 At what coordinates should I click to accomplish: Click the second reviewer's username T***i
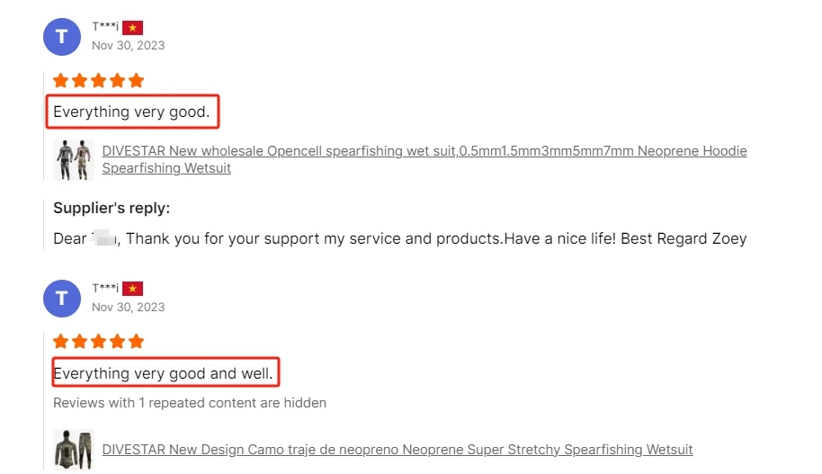(105, 289)
